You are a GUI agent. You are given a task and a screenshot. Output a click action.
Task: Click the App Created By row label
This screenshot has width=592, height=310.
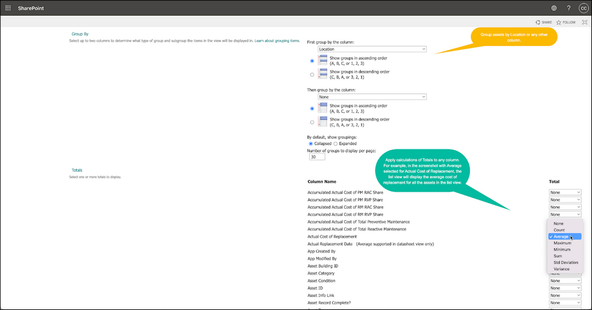point(322,251)
